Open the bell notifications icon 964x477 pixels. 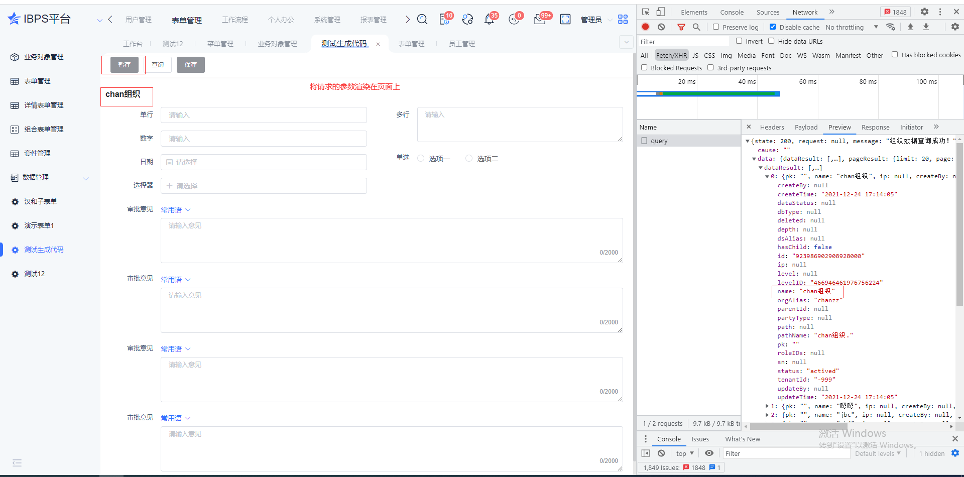point(489,20)
